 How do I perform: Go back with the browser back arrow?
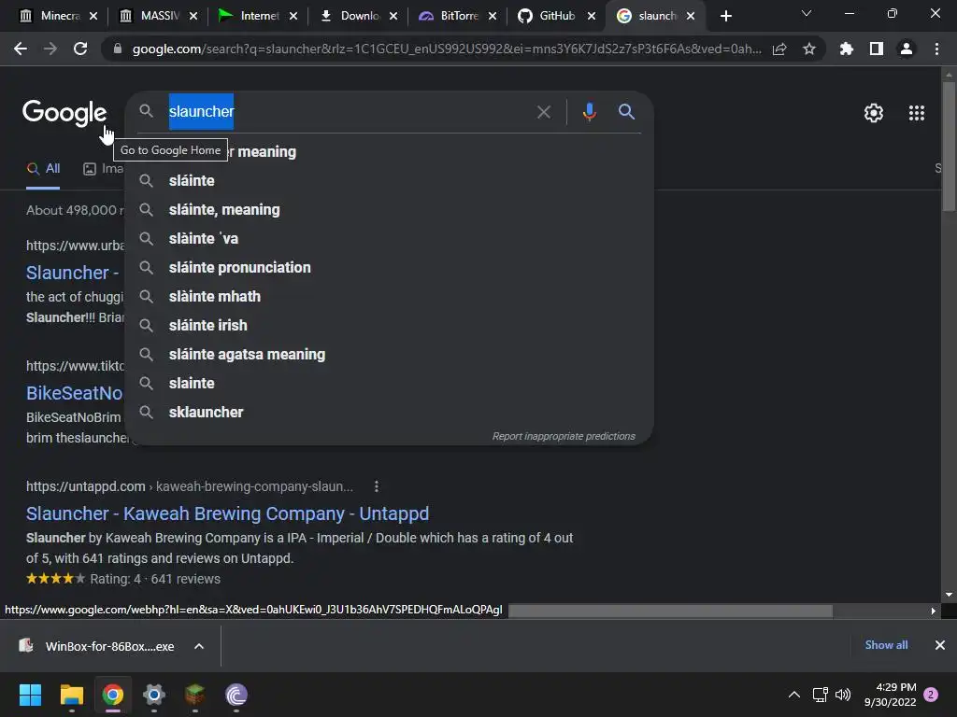pyautogui.click(x=21, y=49)
